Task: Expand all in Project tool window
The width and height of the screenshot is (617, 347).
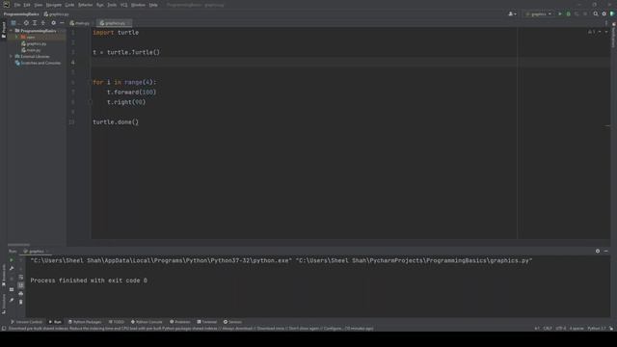Action: [35, 23]
